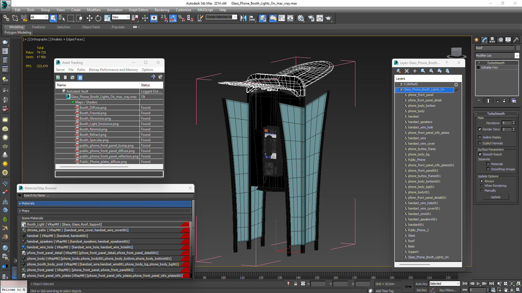
Task: Open the Modify command panel tab
Action: click(484, 40)
